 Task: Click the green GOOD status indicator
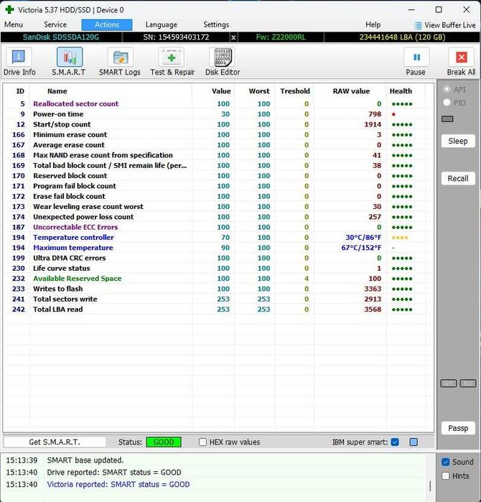pyautogui.click(x=164, y=442)
